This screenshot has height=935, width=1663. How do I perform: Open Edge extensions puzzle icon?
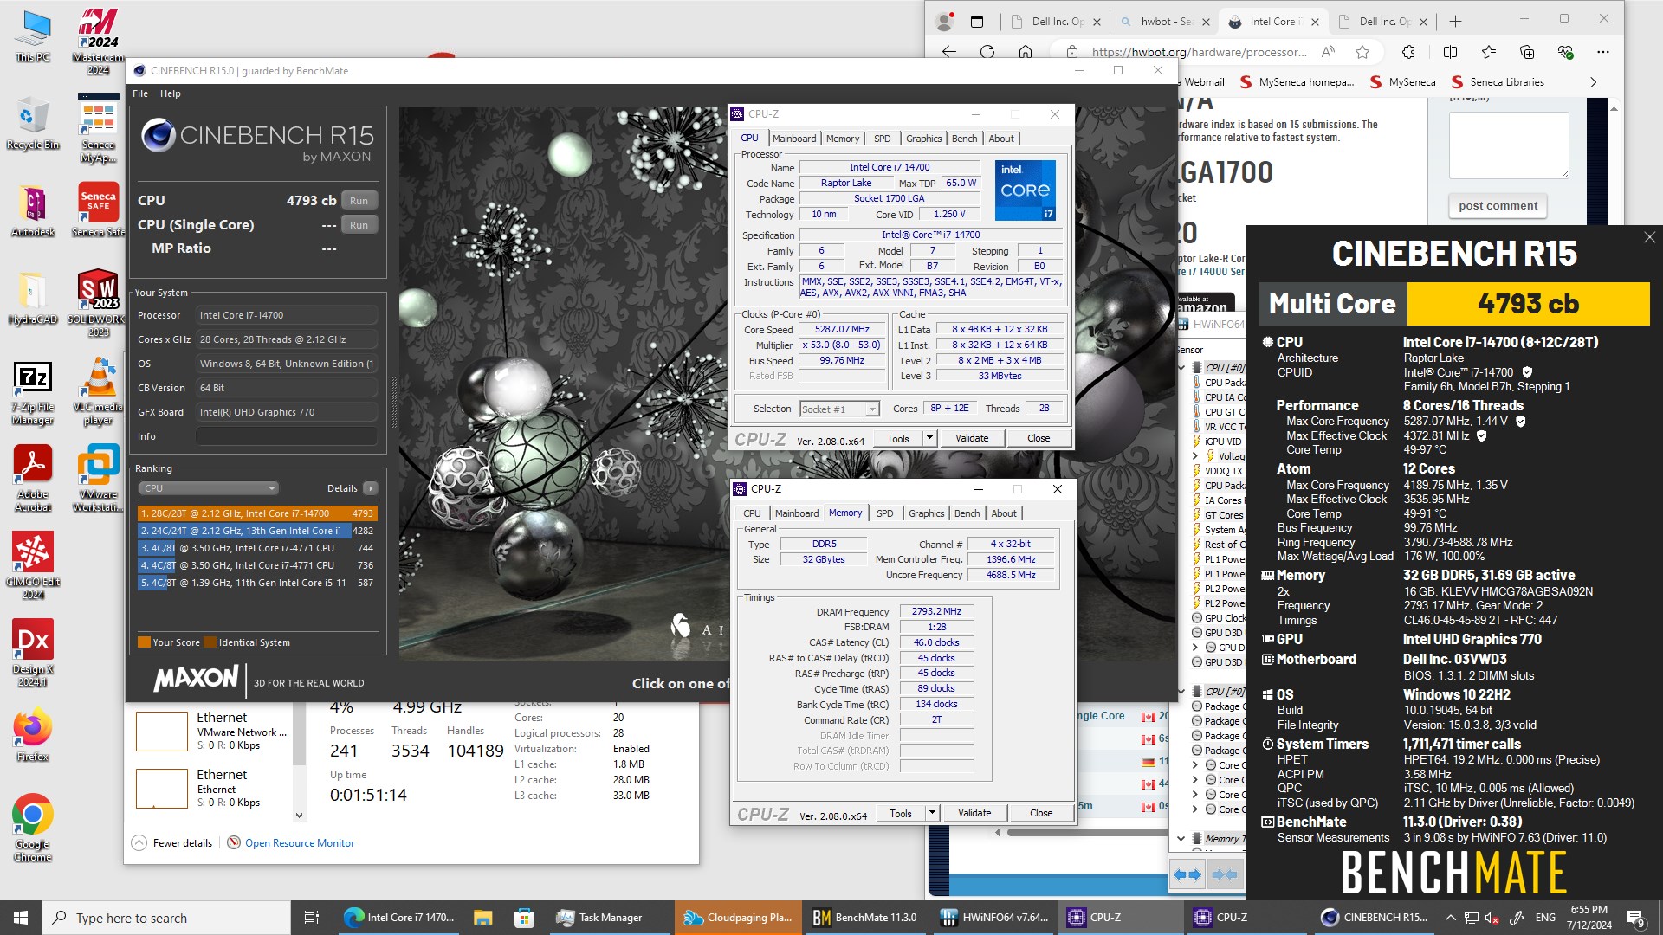click(1408, 52)
